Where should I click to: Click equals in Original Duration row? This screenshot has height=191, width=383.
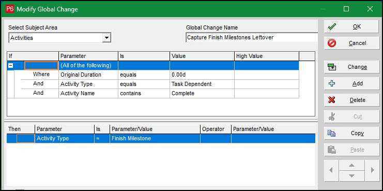144,75
